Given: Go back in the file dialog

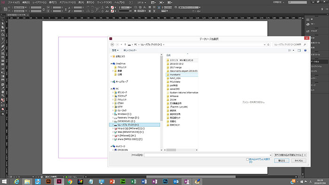Looking at the screenshot, I should coord(112,45).
